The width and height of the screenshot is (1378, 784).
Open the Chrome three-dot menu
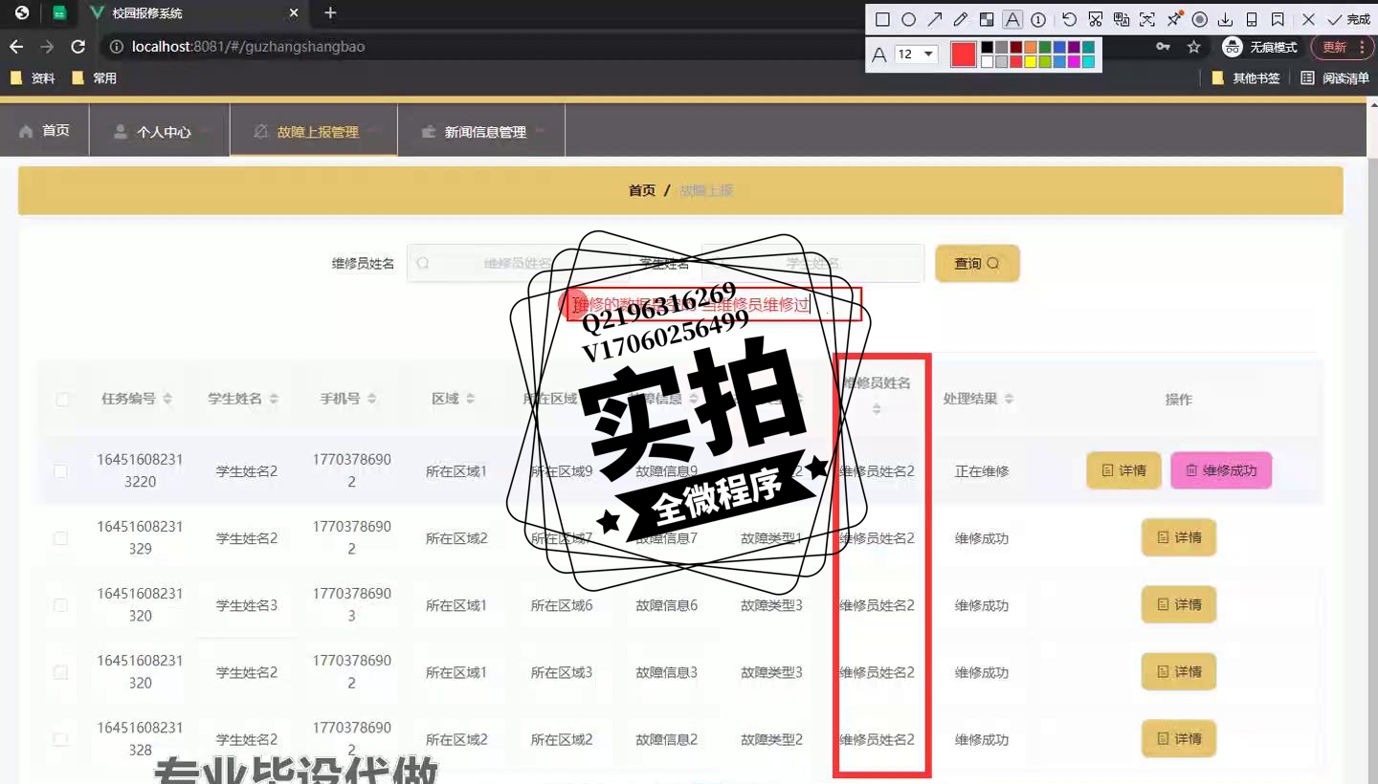click(1362, 47)
